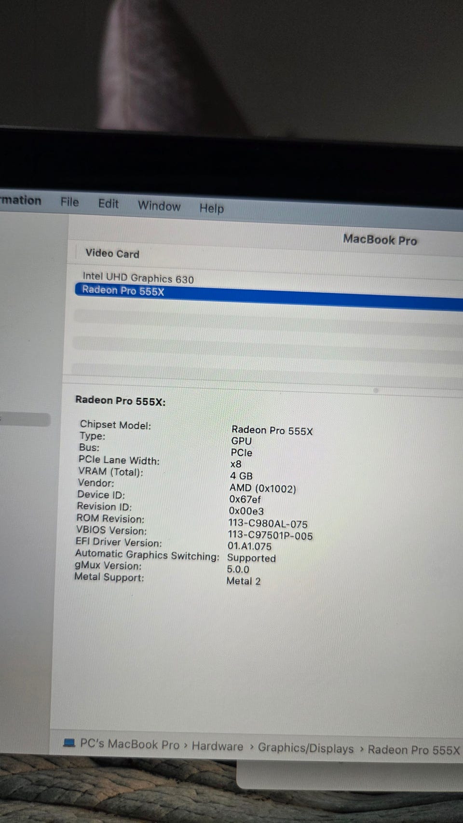
Task: Click PC's MacBook Pro in path bar
Action: 129,744
